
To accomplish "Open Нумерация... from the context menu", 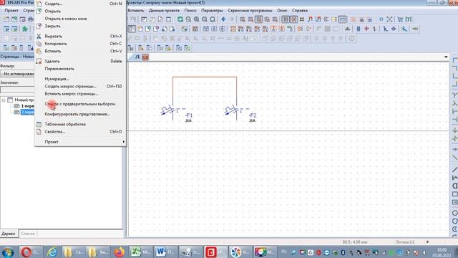I will (x=57, y=79).
